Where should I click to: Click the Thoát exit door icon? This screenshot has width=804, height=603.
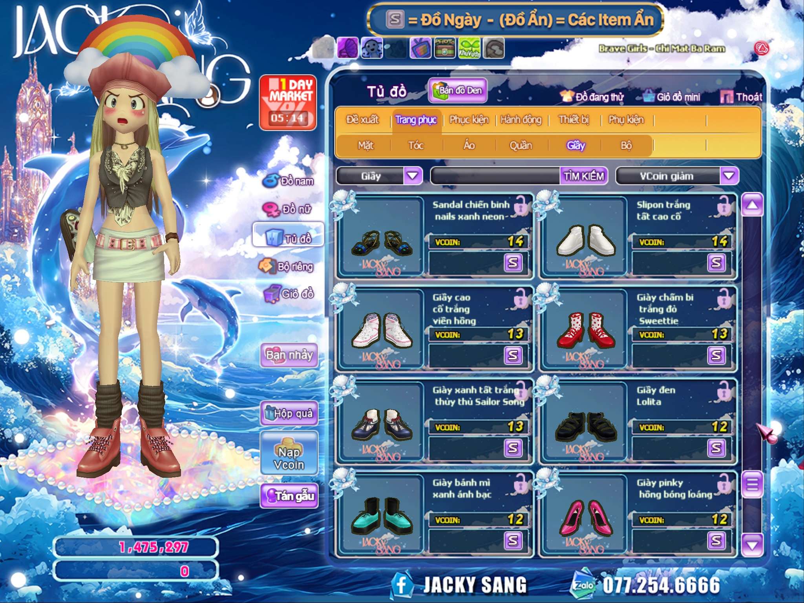pyautogui.click(x=726, y=97)
